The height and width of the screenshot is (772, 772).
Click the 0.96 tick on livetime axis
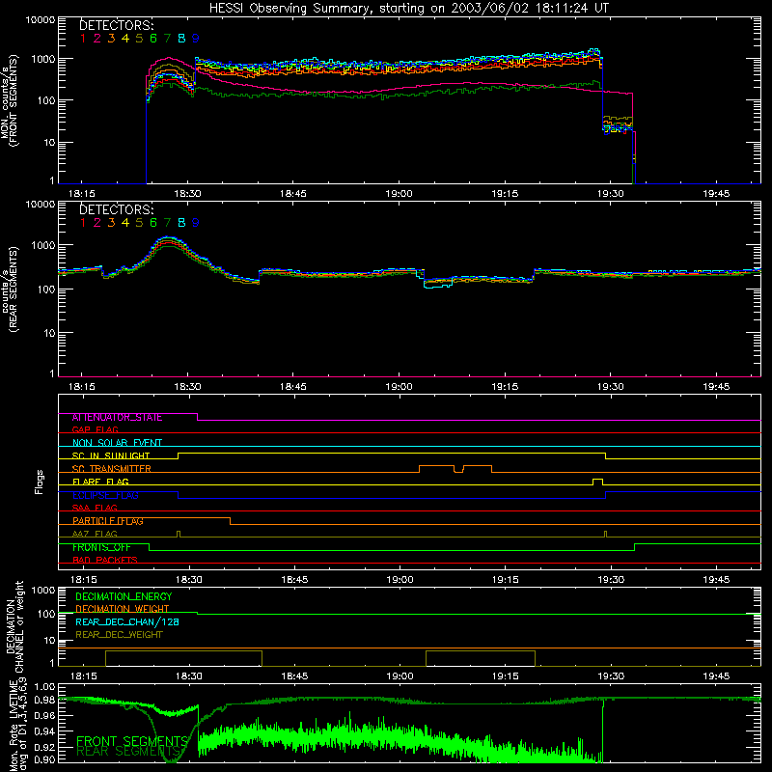click(45, 715)
